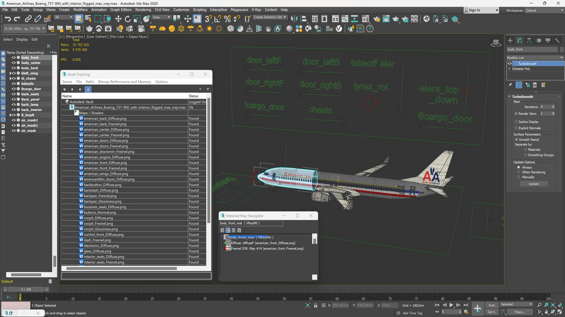Viewport: 565px width, 317px height.
Task: Increase Iterations spinner value
Action: tap(553, 106)
